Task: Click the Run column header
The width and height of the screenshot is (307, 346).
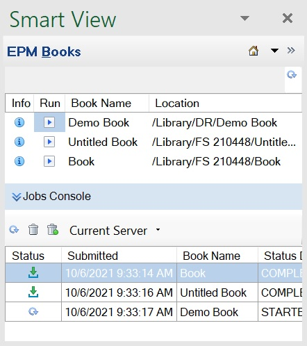Action: tap(49, 103)
